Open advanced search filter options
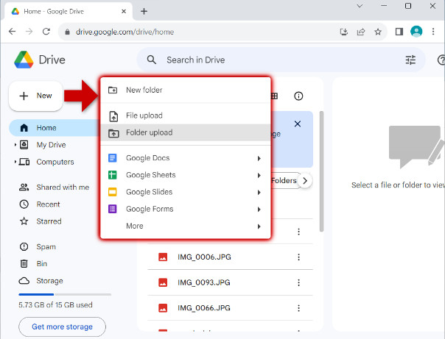The height and width of the screenshot is (339, 445). 410,60
